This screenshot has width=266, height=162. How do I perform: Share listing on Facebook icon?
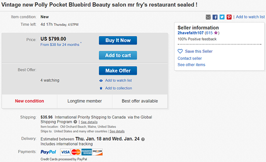(215, 17)
